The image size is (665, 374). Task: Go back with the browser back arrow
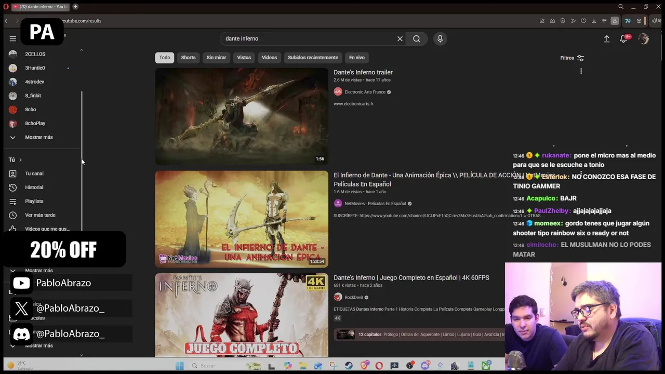pos(6,21)
